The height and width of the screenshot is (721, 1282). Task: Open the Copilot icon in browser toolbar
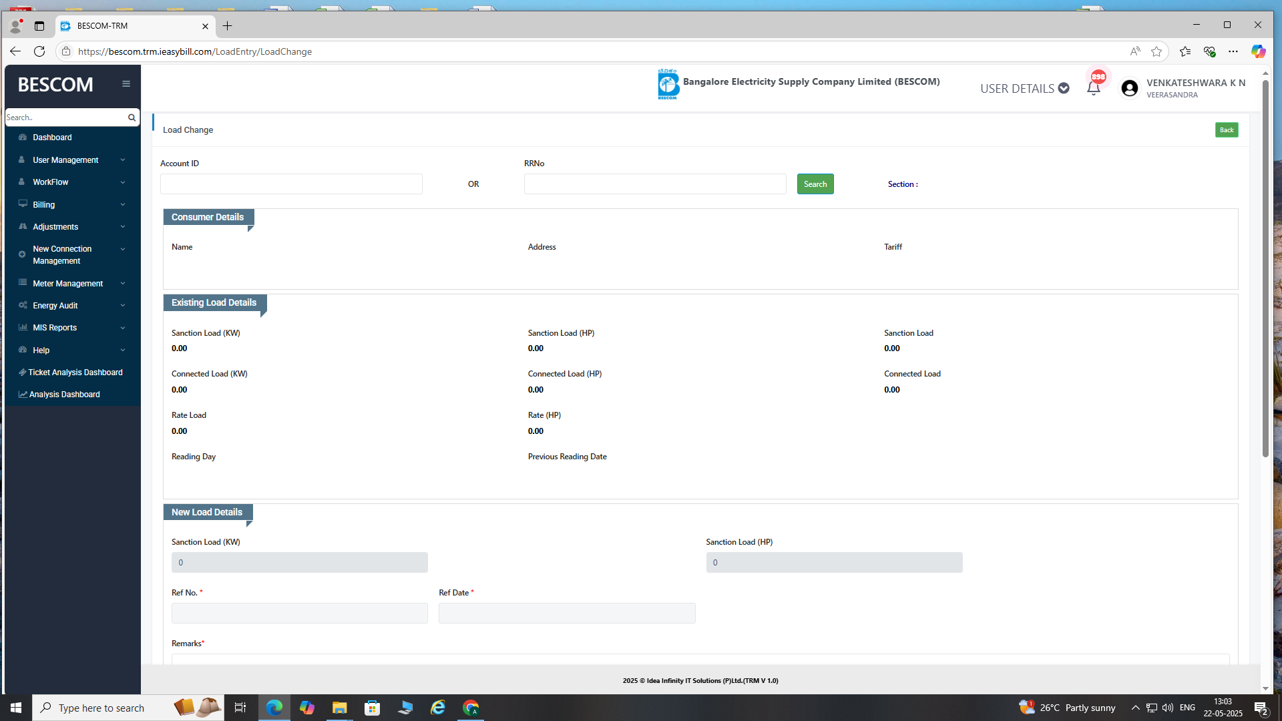pyautogui.click(x=1258, y=51)
